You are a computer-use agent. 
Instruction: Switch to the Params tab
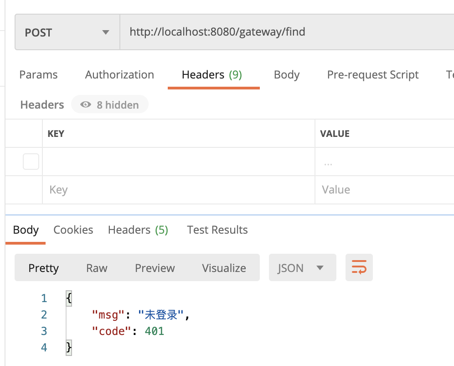click(x=38, y=74)
